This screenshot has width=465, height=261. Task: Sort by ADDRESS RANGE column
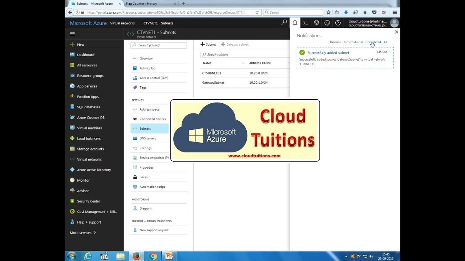260,63
